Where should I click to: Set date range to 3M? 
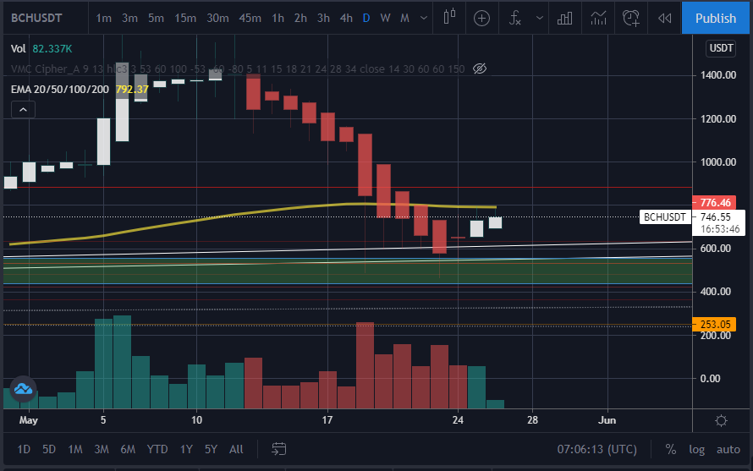pyautogui.click(x=102, y=449)
